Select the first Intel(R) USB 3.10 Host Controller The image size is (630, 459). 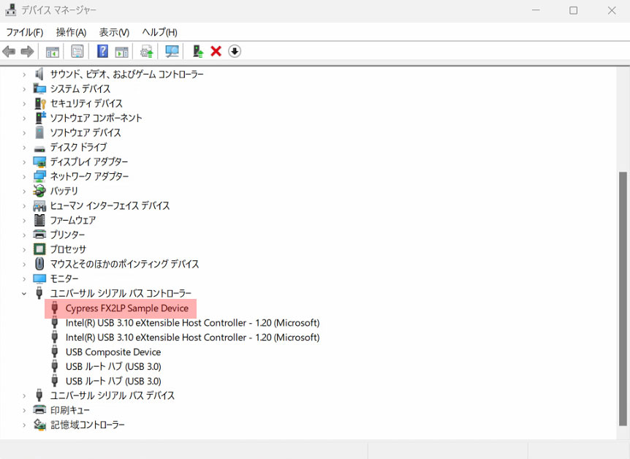(x=192, y=323)
